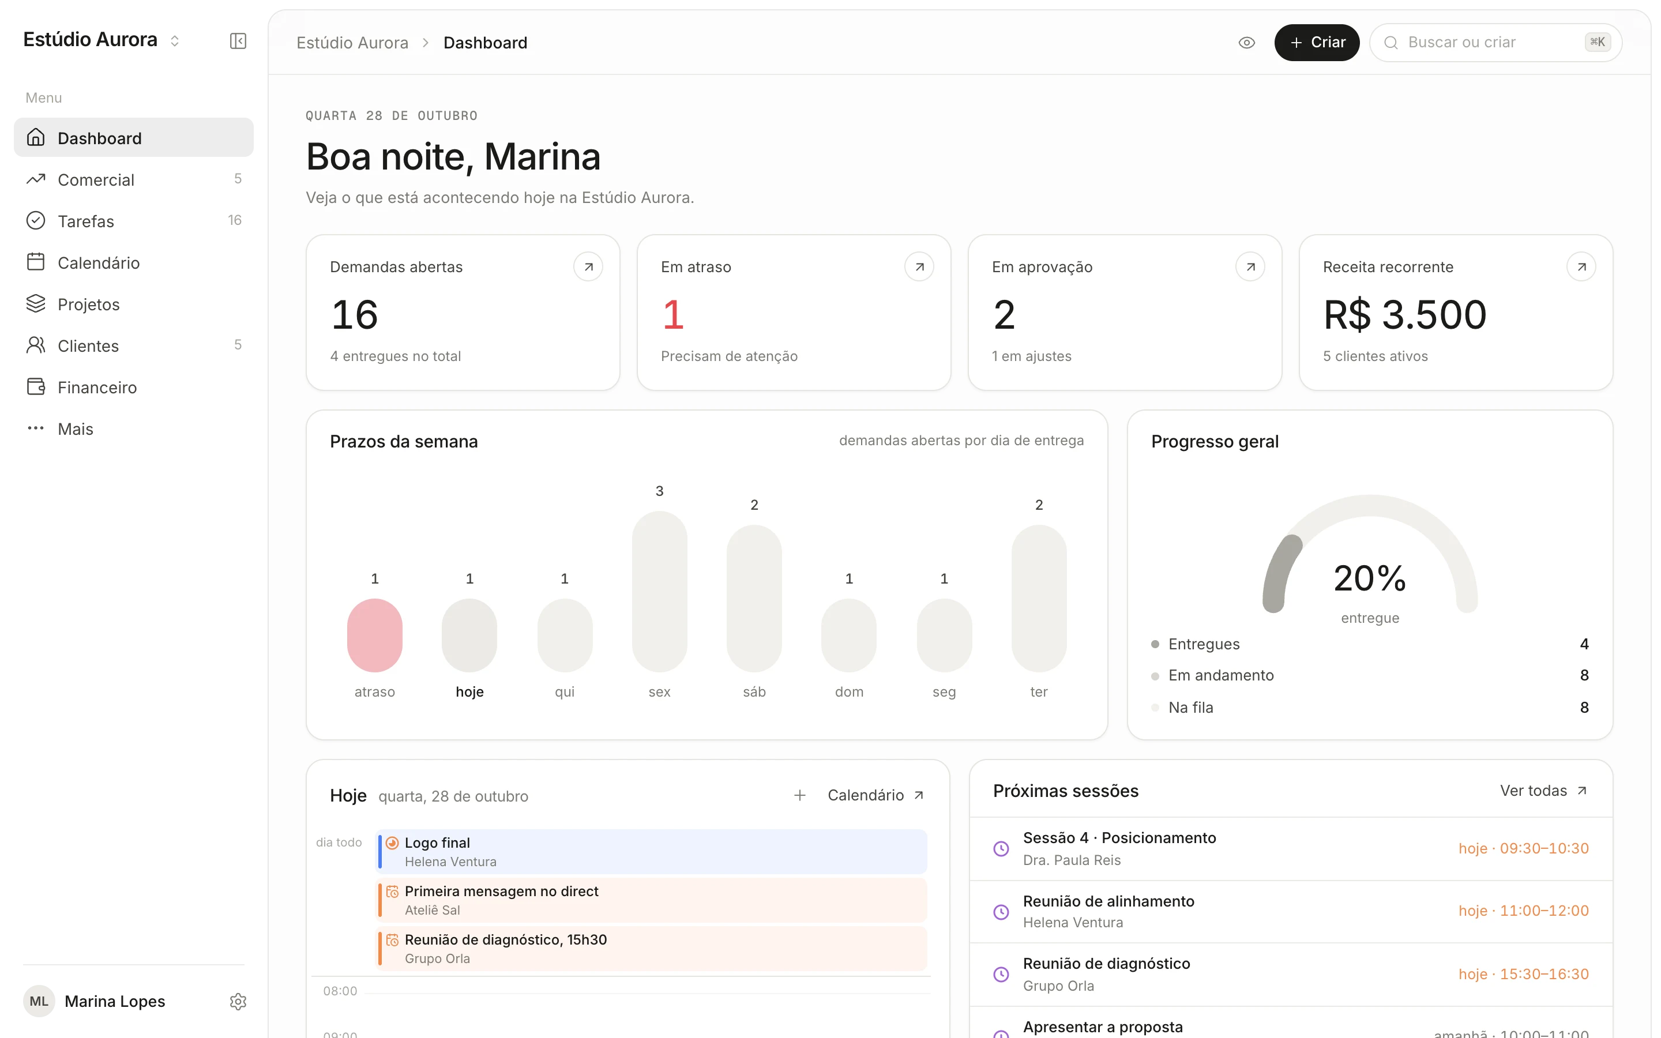Open Dashboard in the sidebar menu

[134, 138]
